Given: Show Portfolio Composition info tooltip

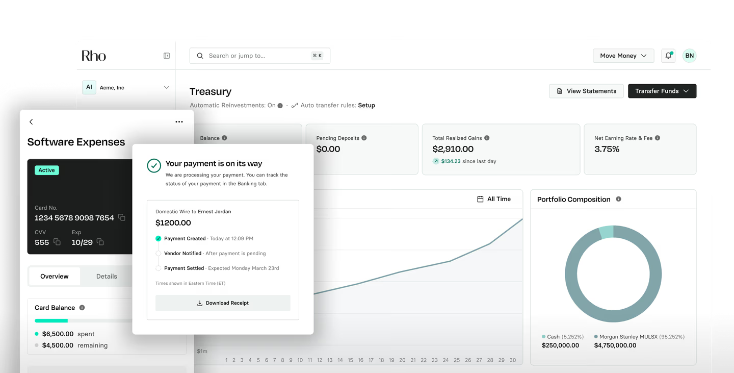Looking at the screenshot, I should [x=619, y=199].
